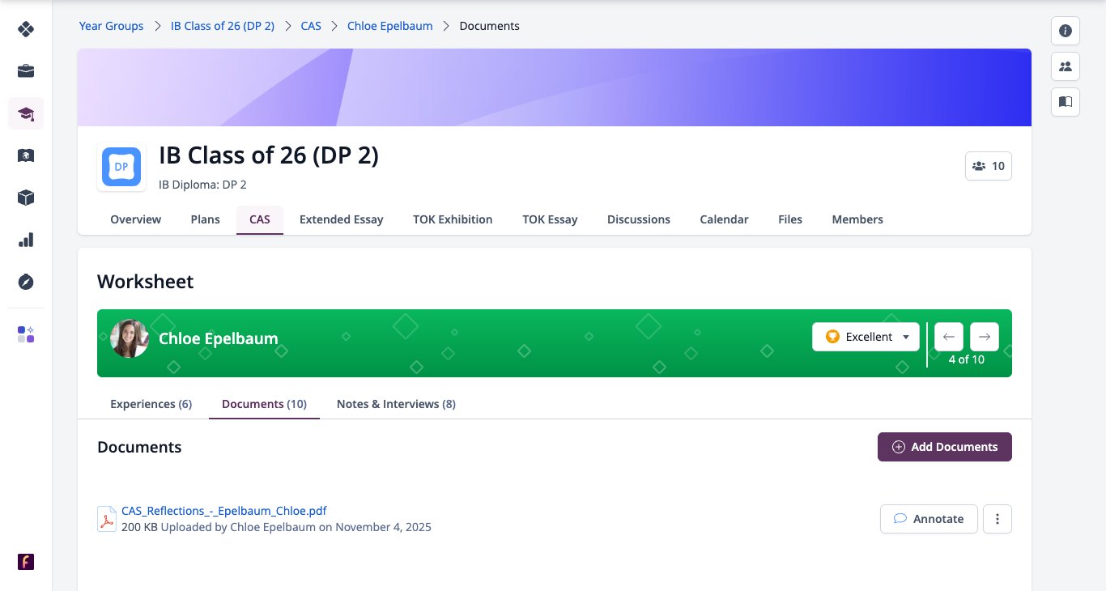Open the people icon in right panel
This screenshot has height=591, width=1106.
click(1066, 66)
